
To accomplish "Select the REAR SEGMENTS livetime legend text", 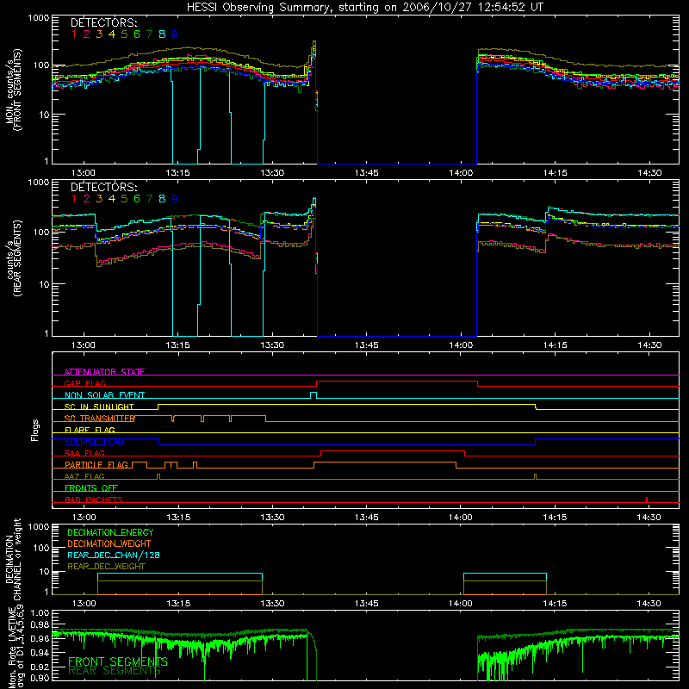I will coord(115,670).
